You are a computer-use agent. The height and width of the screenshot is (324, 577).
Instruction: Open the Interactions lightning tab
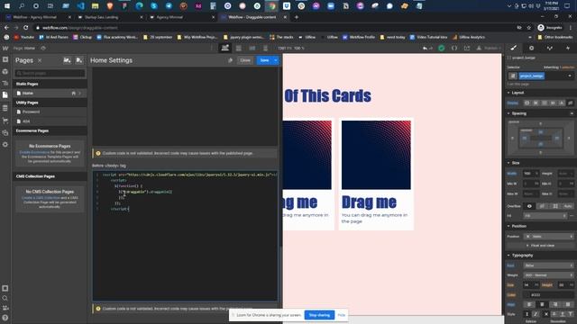tap(568, 48)
